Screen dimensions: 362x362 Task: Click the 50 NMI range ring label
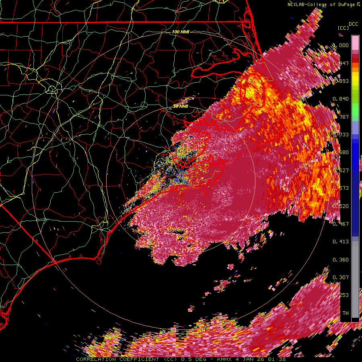[x=181, y=106]
